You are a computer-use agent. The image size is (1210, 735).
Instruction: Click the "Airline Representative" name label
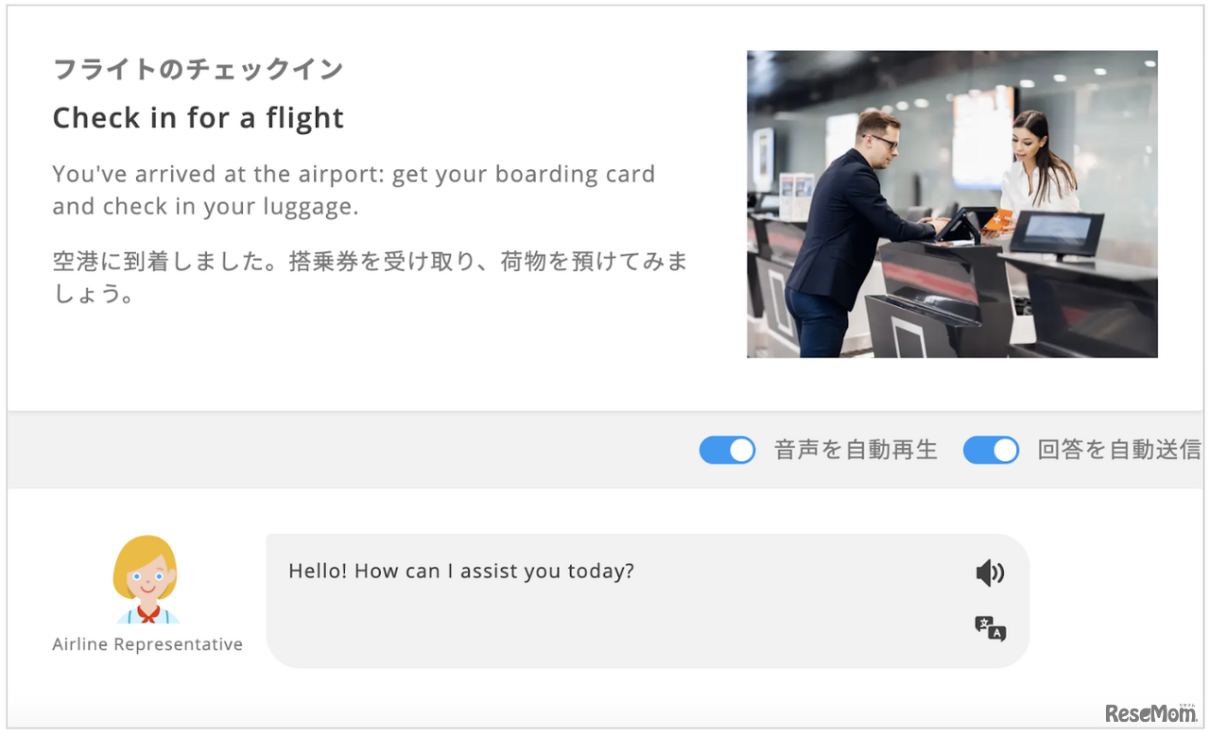147,644
